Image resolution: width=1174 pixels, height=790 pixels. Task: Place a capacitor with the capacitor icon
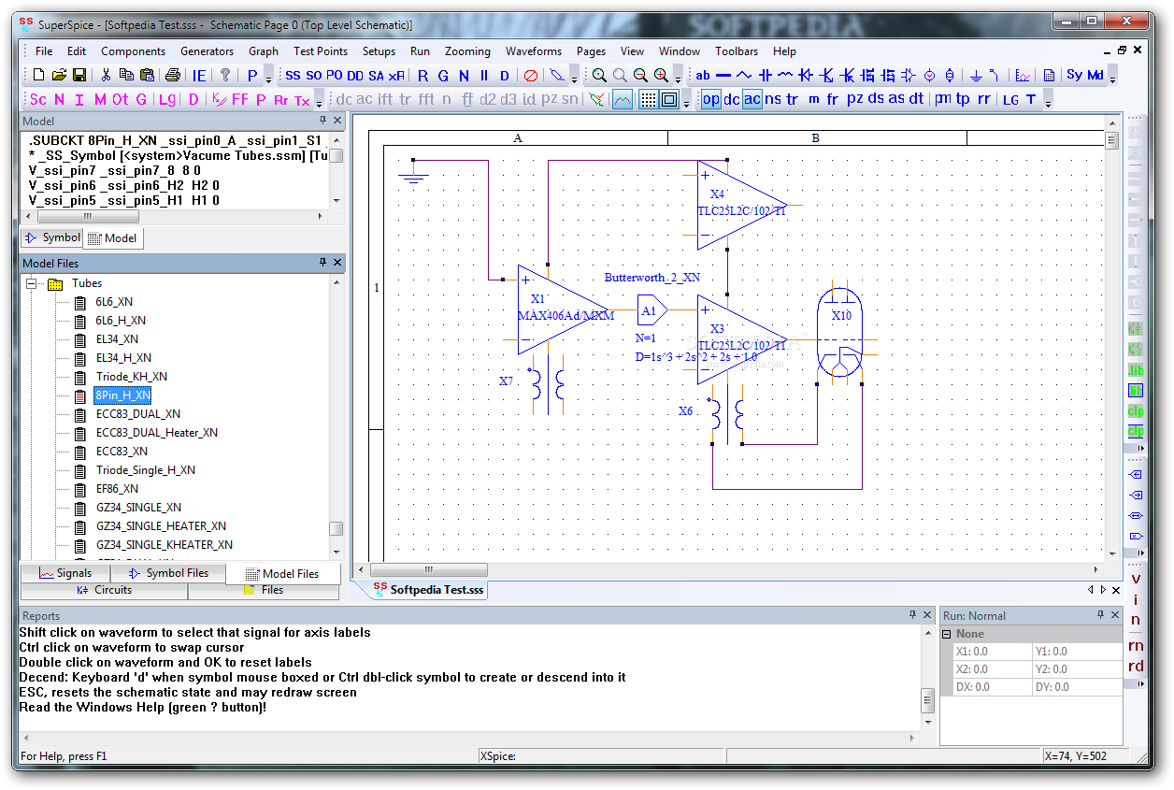click(765, 75)
